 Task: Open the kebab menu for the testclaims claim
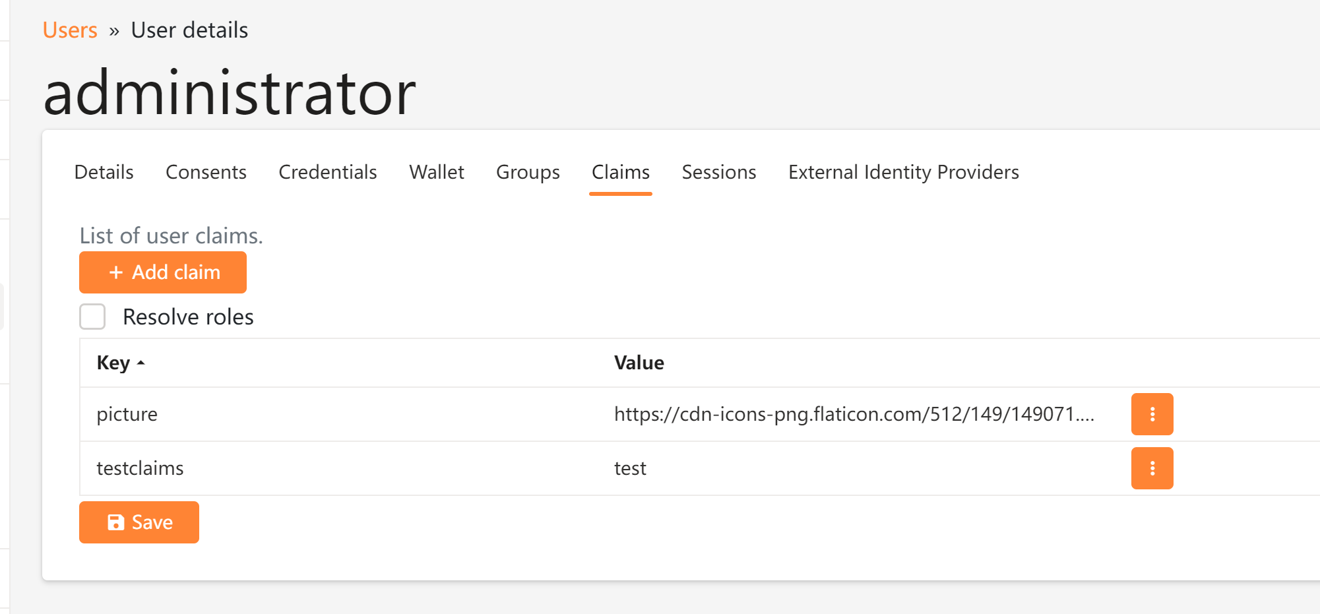tap(1152, 468)
